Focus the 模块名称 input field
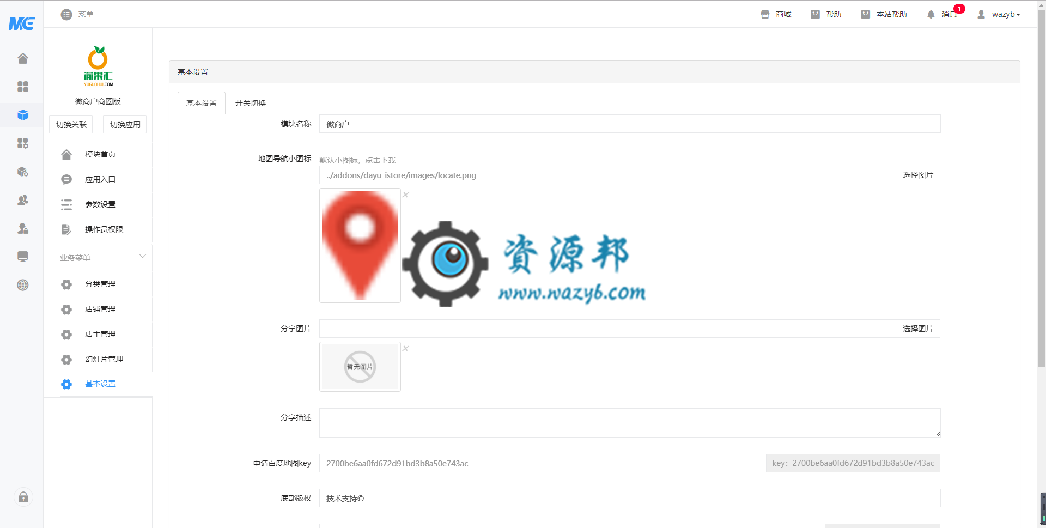Image resolution: width=1046 pixels, height=528 pixels. click(630, 124)
